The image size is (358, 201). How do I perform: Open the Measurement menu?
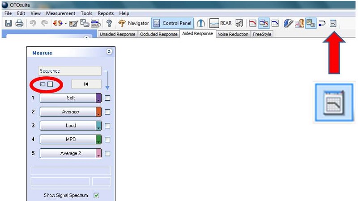pos(60,13)
